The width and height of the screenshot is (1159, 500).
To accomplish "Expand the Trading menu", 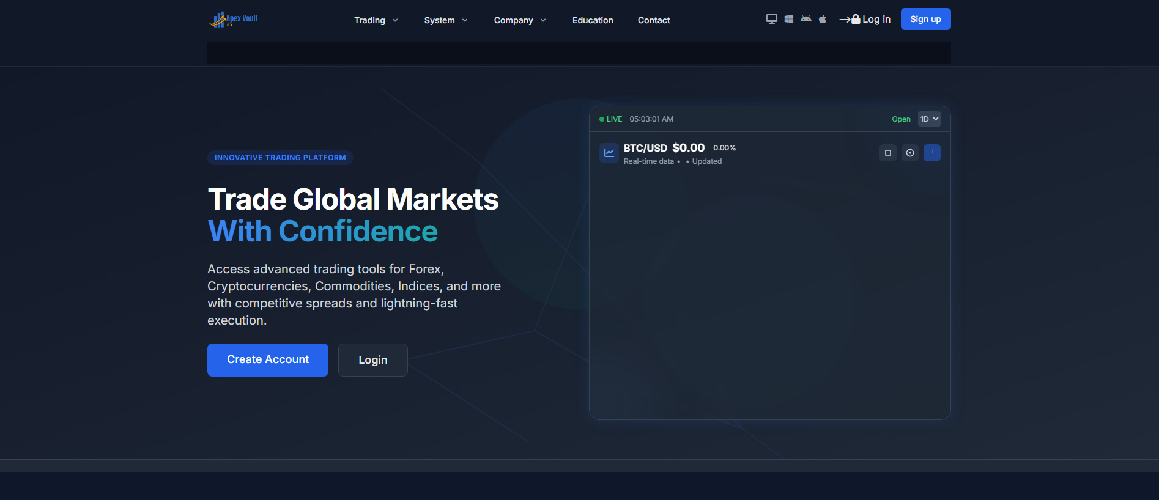I will (x=376, y=20).
